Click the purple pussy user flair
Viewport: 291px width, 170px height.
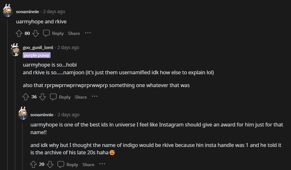[x=36, y=55]
